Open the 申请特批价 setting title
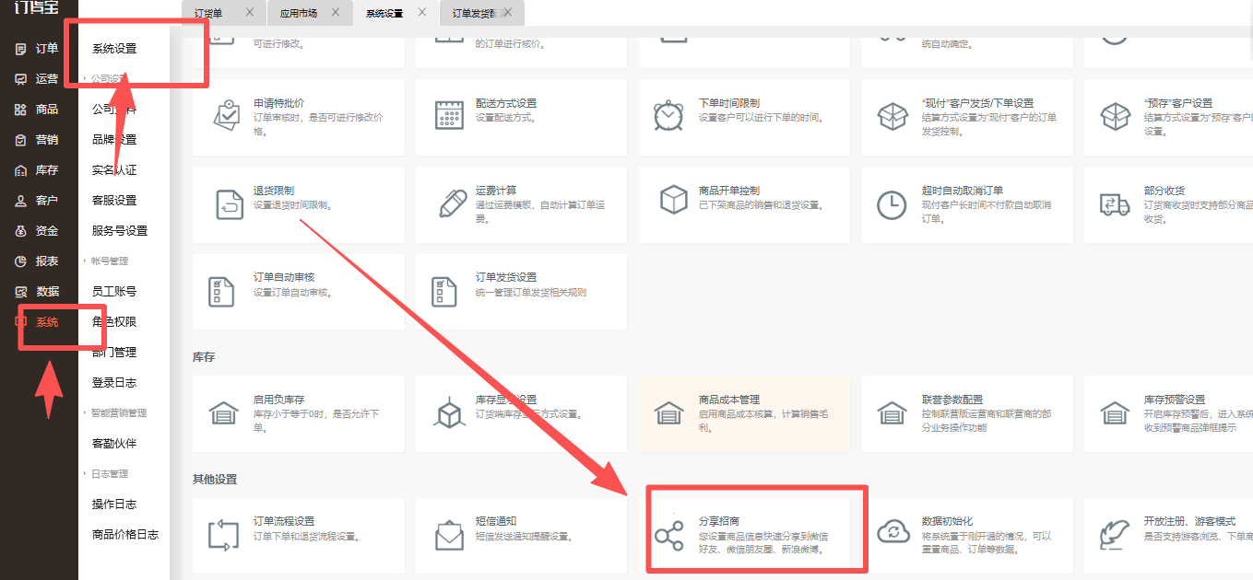 tap(278, 104)
